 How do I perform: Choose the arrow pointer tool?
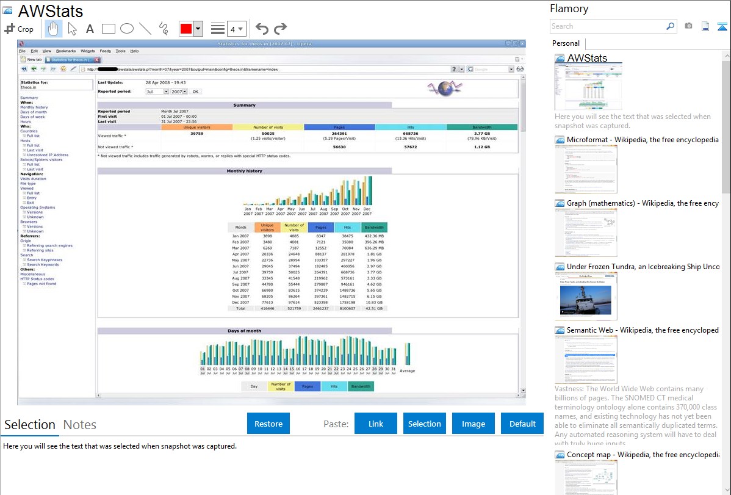pos(72,29)
